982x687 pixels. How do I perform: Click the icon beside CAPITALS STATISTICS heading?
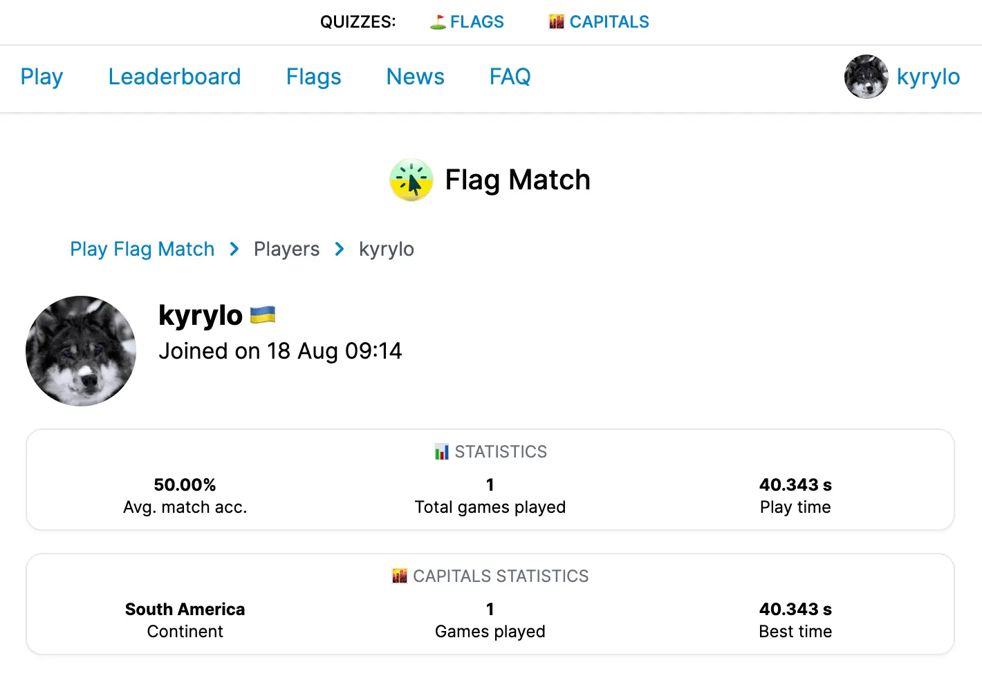(399, 576)
